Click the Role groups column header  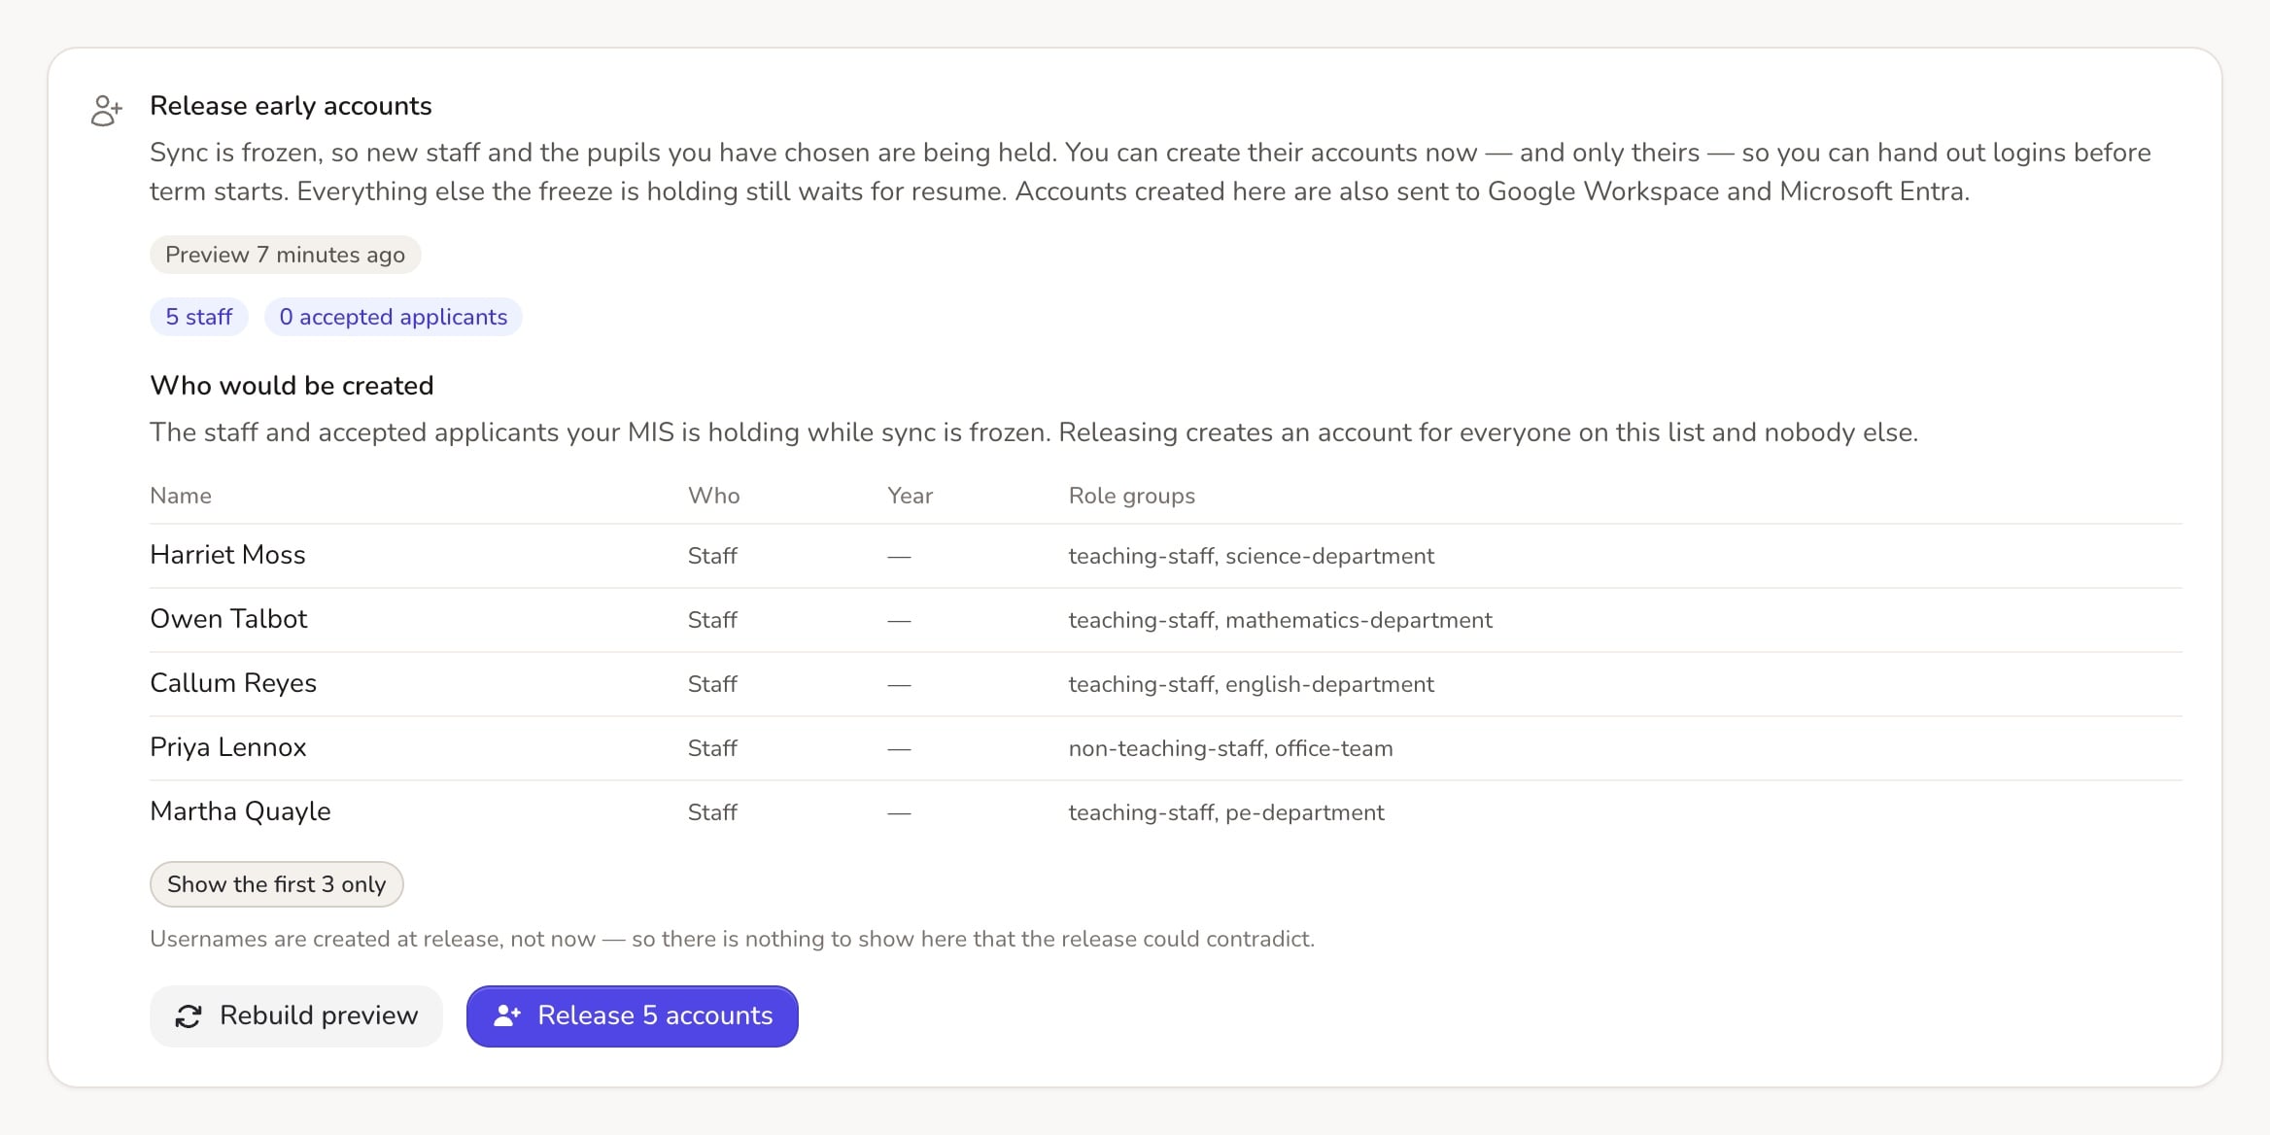pyautogui.click(x=1132, y=496)
